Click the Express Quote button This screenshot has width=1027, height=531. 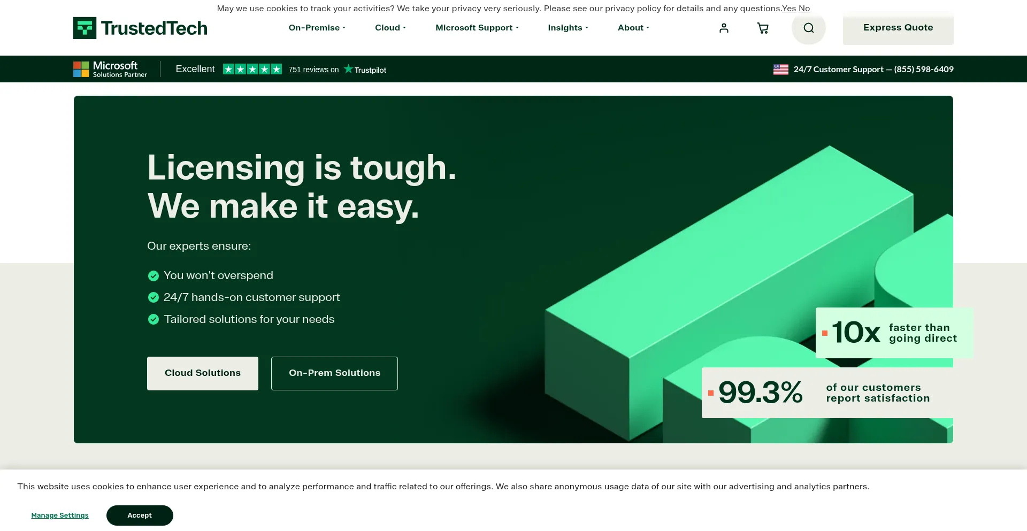click(x=898, y=27)
